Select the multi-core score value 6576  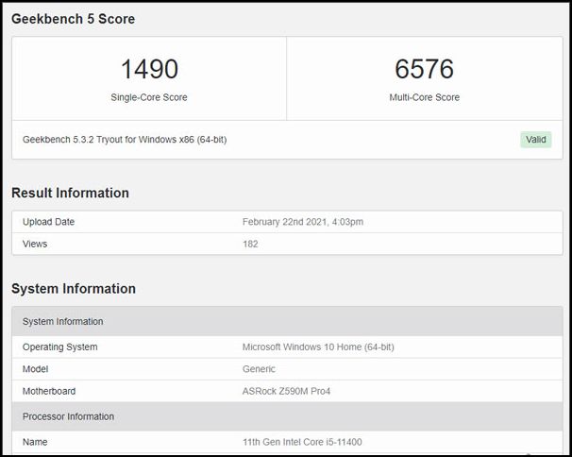(424, 69)
